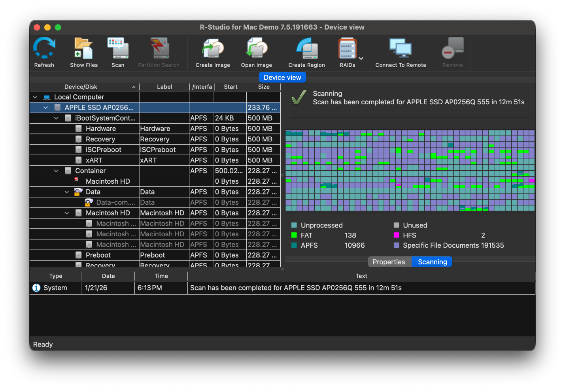Collapse the Data partition node
The width and height of the screenshot is (565, 390).
pyautogui.click(x=66, y=192)
